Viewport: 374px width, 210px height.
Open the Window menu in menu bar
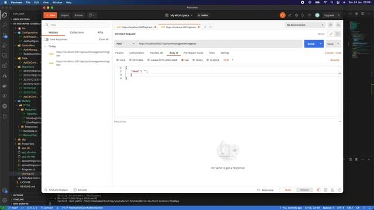(57, 2)
